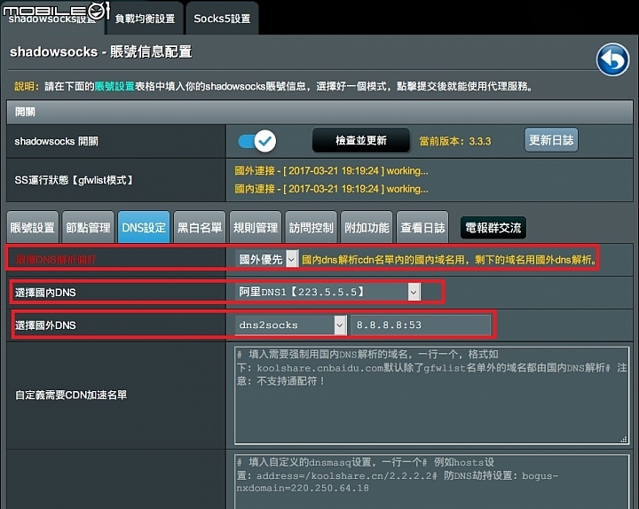Click the 國外連接 working status line
This screenshot has width=639, height=509.
click(331, 170)
